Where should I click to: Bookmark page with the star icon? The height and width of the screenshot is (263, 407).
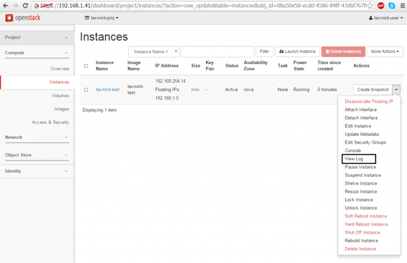click(x=371, y=5)
